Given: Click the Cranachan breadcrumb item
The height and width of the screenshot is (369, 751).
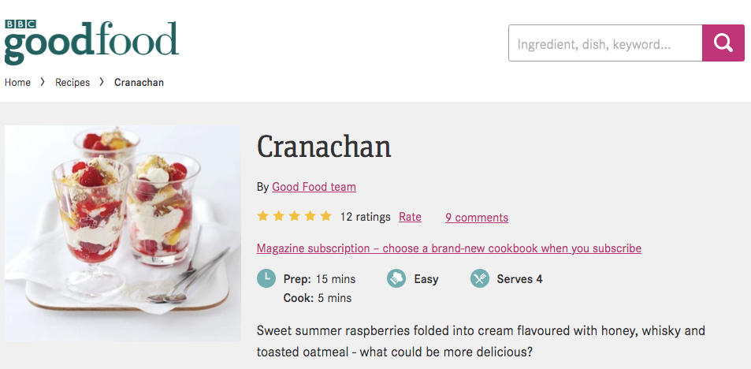Looking at the screenshot, I should [x=139, y=82].
